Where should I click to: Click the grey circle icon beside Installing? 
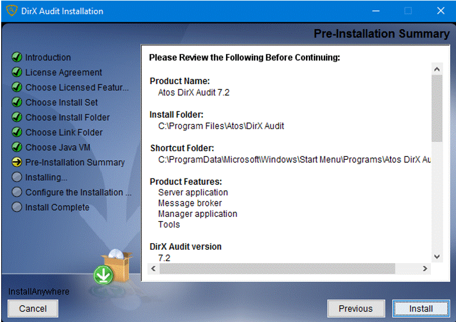(x=16, y=177)
